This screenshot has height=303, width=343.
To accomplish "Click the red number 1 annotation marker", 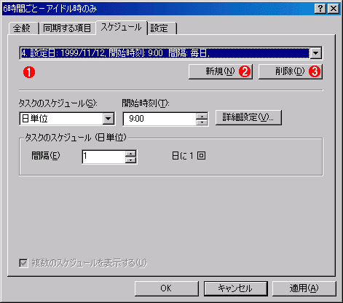I will click(29, 72).
